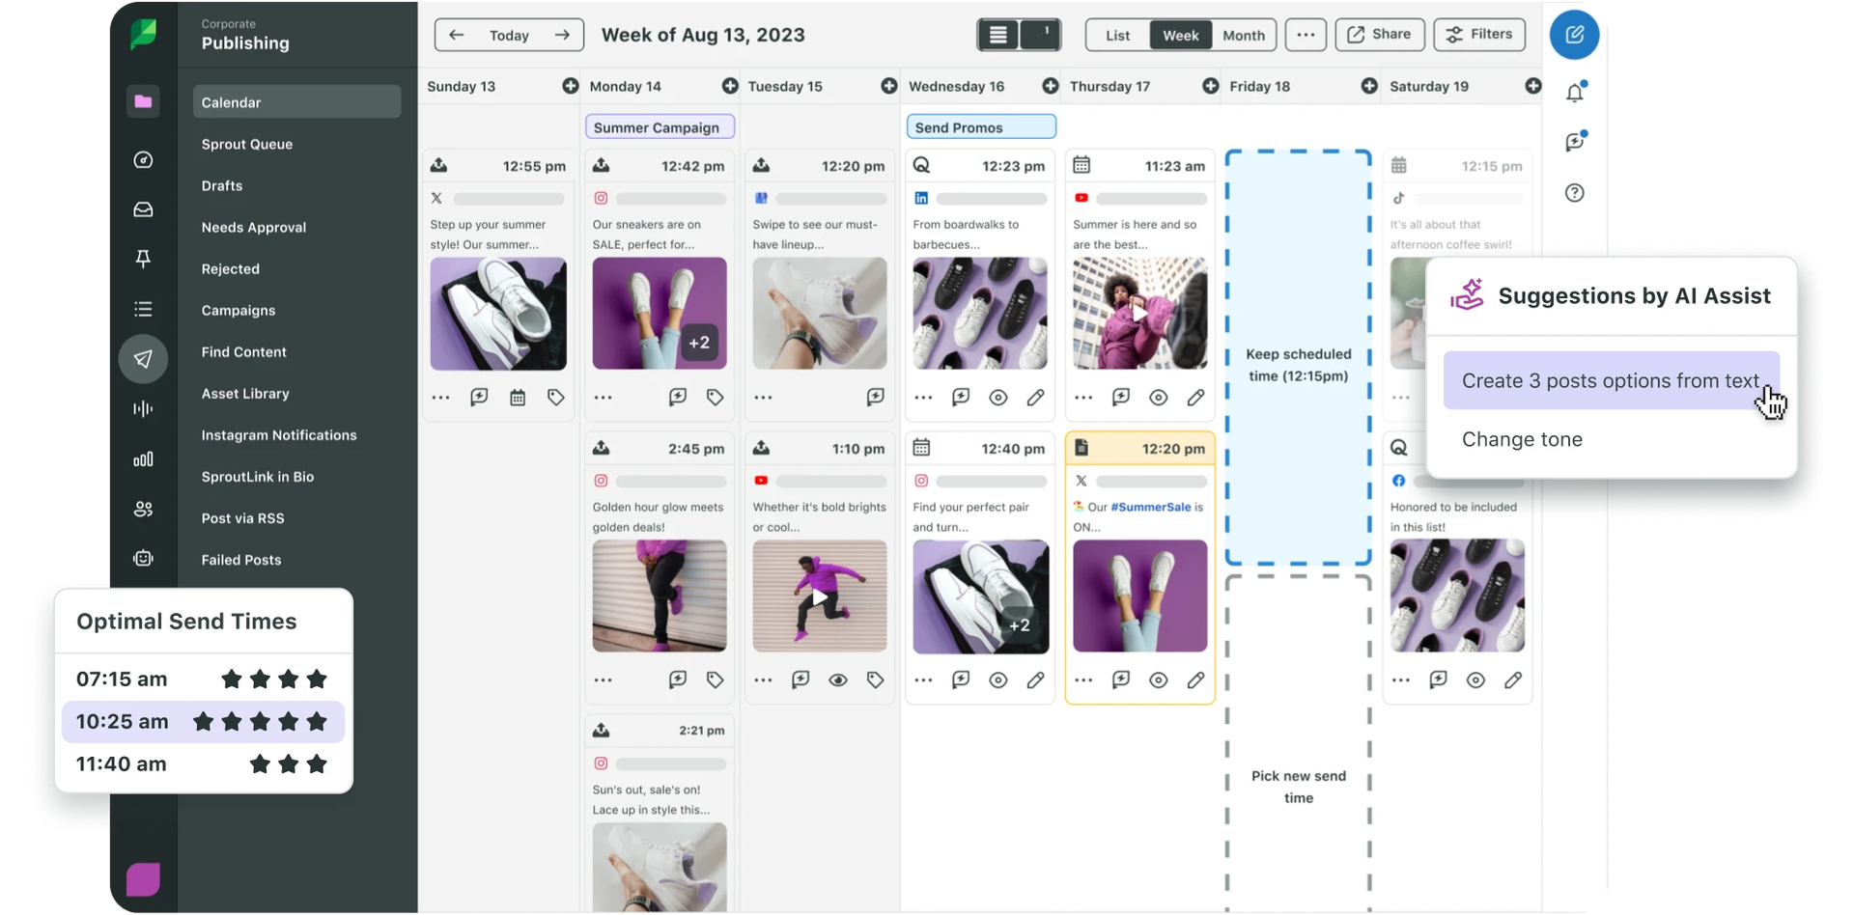Open the ellipsis more-options menu next to Month

pos(1306,35)
